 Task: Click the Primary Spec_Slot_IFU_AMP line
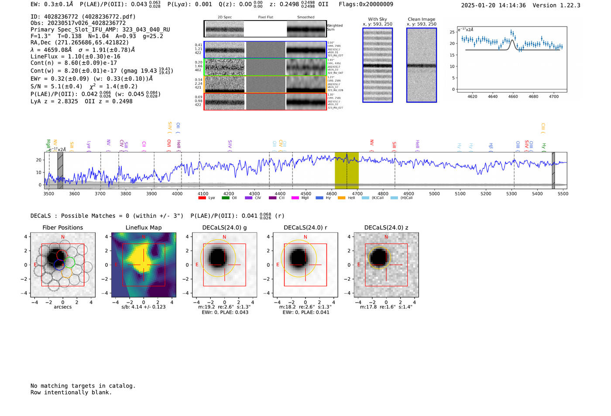point(100,29)
